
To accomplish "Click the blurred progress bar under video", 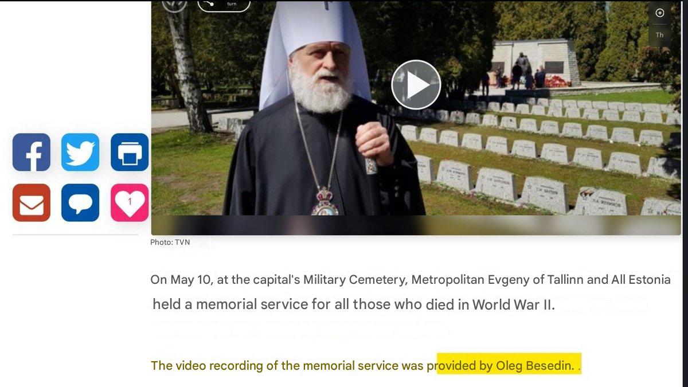I will [x=416, y=225].
